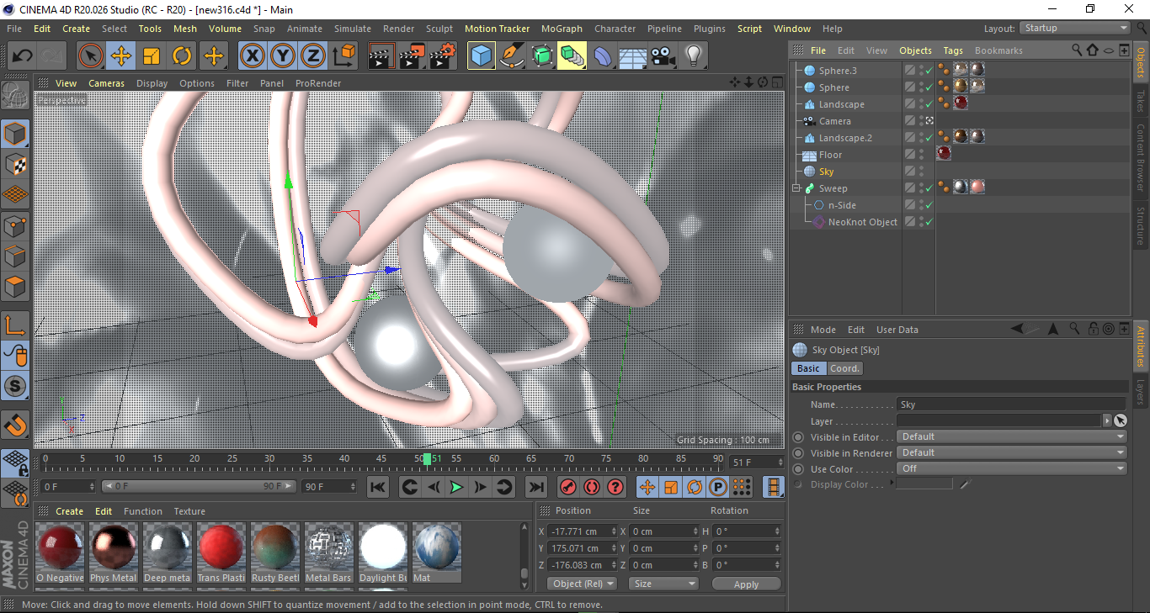Open Visible in Renderer dropdown
1150x613 pixels.
tap(1012, 453)
